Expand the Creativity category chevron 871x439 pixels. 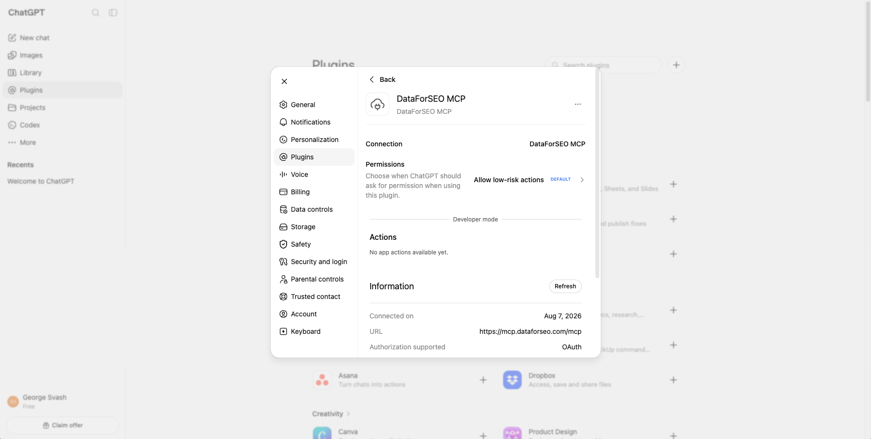(x=348, y=414)
